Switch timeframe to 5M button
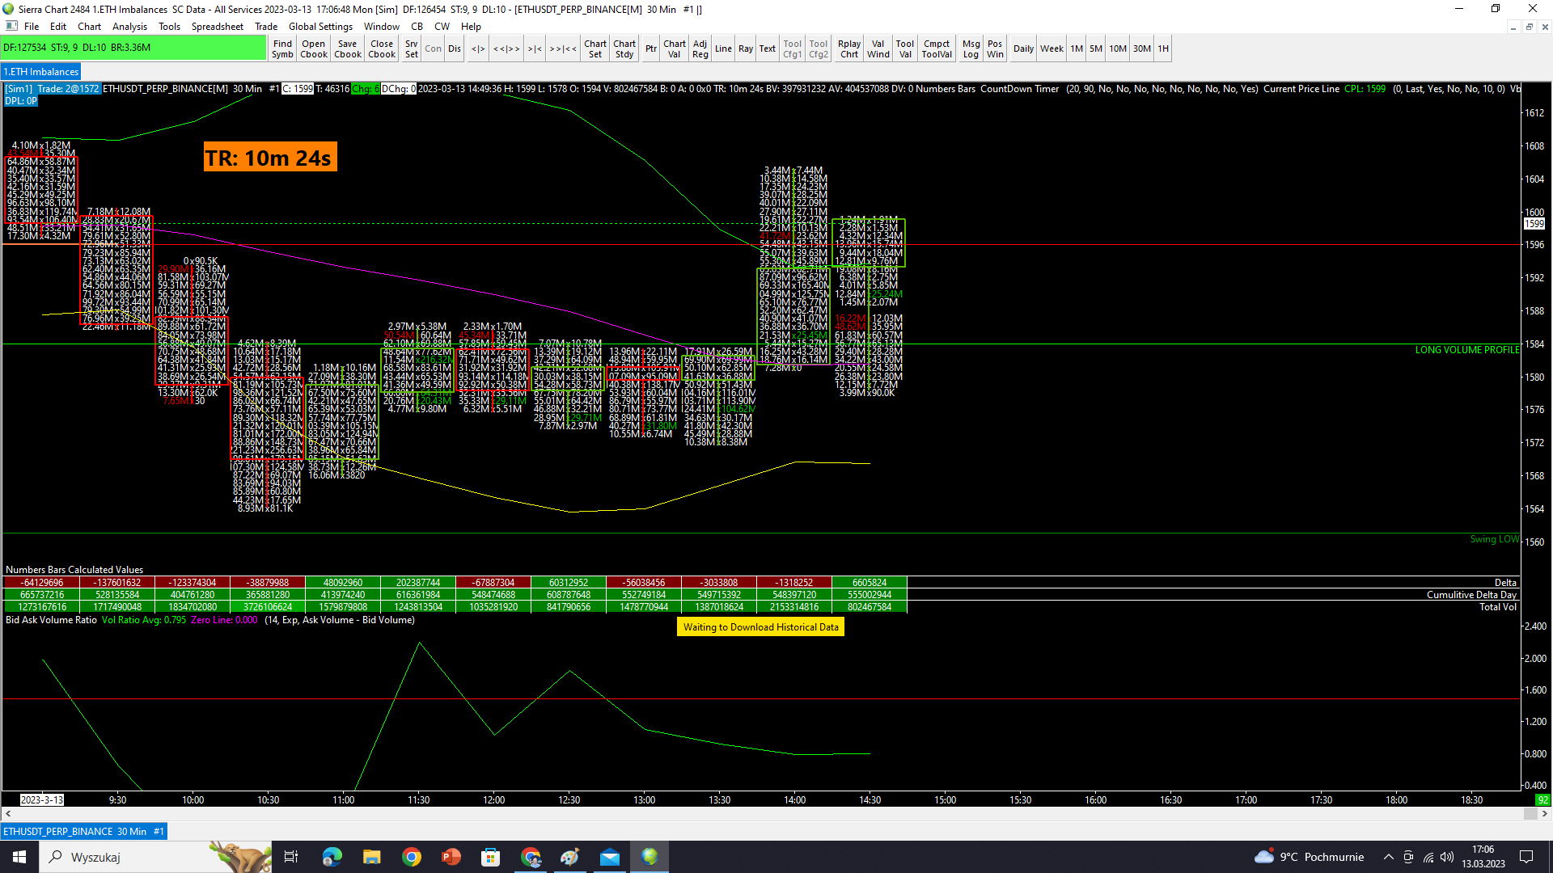 (1095, 48)
